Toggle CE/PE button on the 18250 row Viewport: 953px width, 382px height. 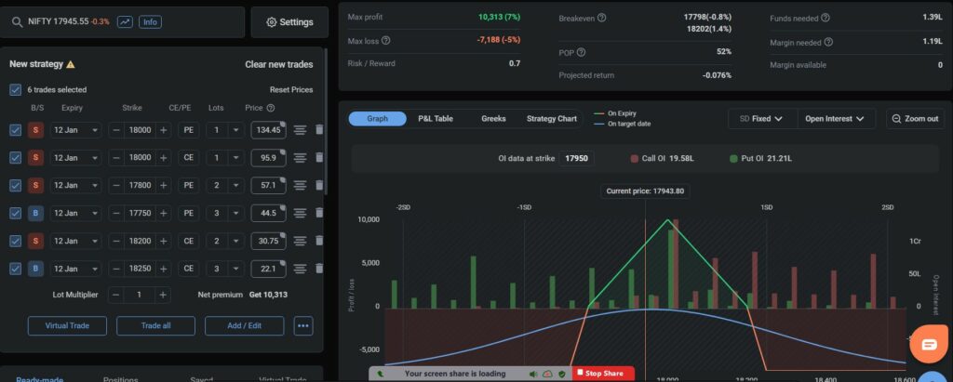pos(188,269)
